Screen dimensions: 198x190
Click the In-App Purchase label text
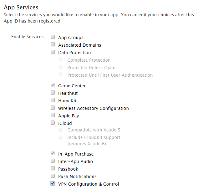click(76, 154)
